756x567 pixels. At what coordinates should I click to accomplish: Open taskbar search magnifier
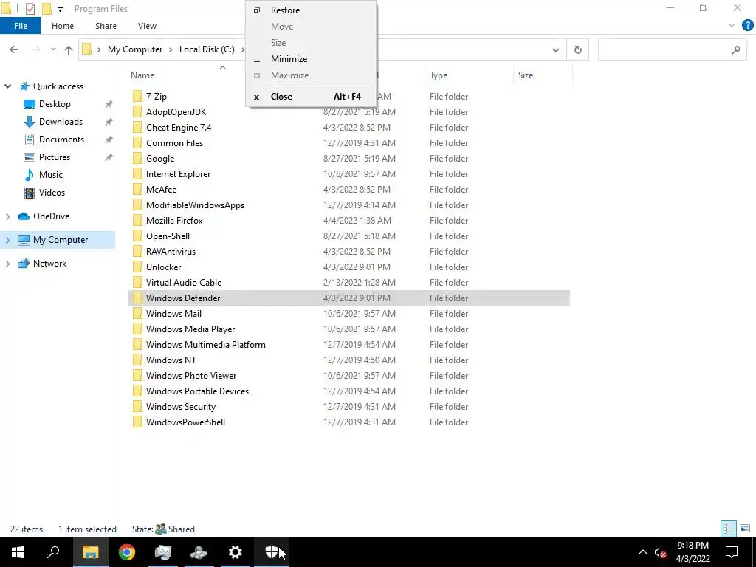pos(53,552)
